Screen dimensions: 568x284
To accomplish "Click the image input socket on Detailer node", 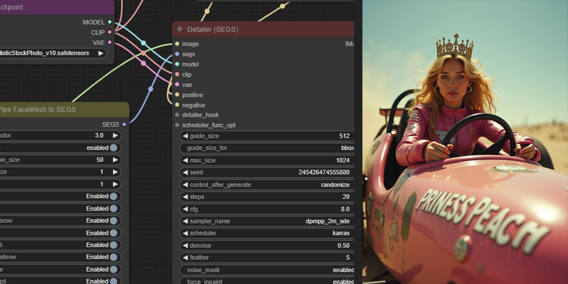I will (177, 44).
